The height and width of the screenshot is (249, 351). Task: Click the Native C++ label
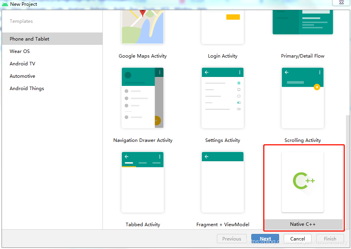pyautogui.click(x=303, y=224)
